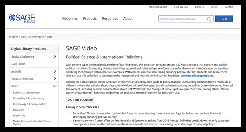246x132 pixels.
Task: Collapse the Video section chevron
Action: [x=55, y=86]
